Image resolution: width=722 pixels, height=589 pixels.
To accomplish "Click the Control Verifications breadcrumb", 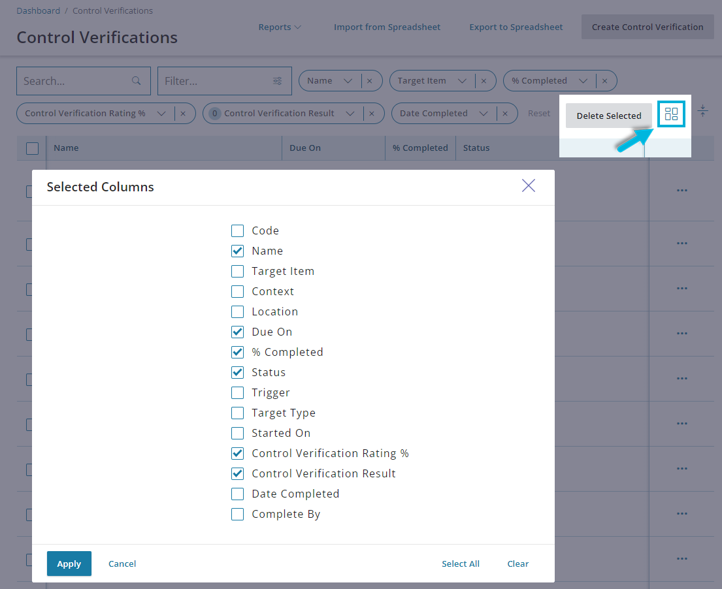I will (112, 10).
